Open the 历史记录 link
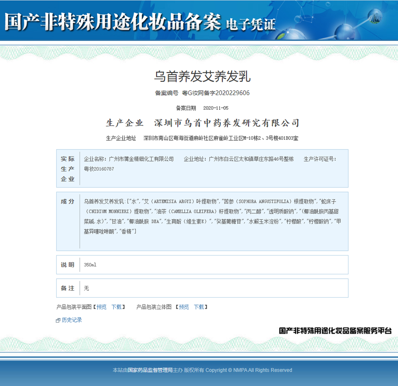The image size is (398, 386). (72, 320)
